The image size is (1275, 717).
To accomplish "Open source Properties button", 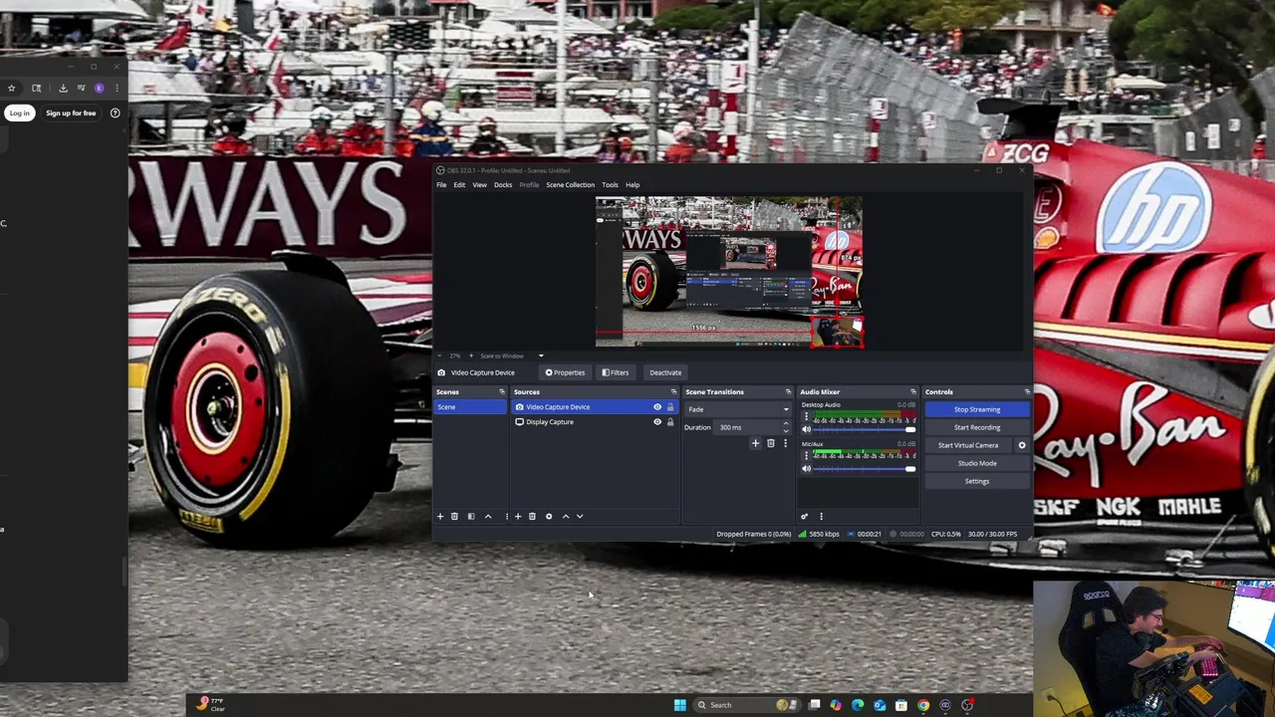I will (565, 372).
